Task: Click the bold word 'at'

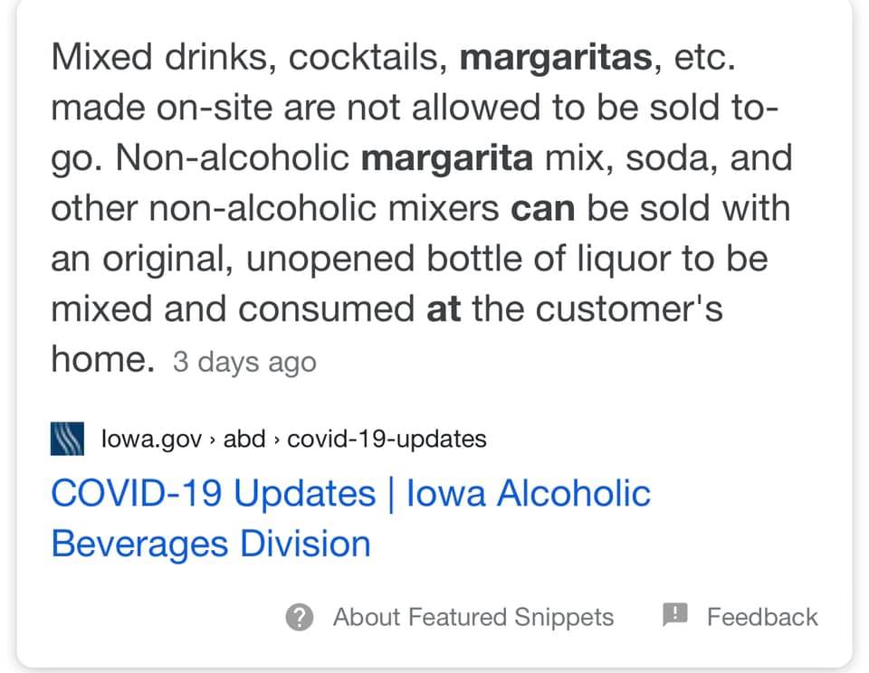Action: [444, 309]
